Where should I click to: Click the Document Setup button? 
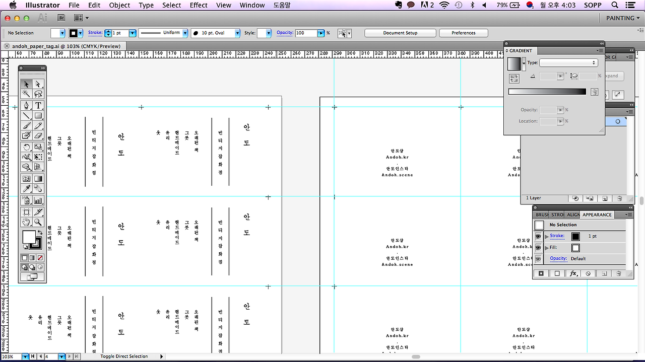pyautogui.click(x=400, y=33)
